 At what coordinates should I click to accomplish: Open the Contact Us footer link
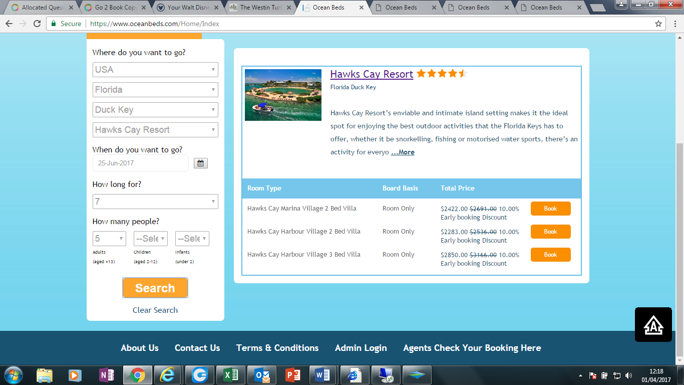[x=197, y=348]
